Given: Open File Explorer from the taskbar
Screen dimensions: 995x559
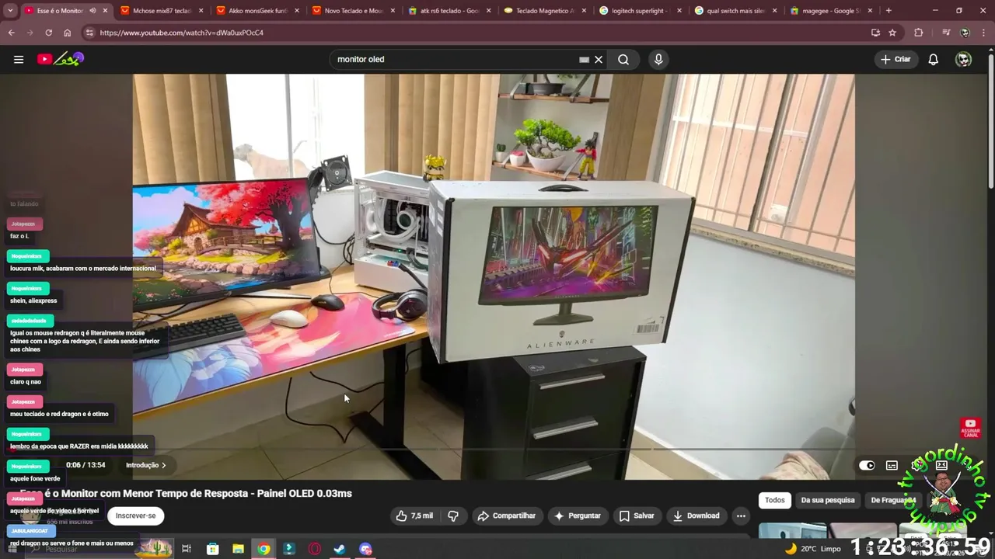Looking at the screenshot, I should click(x=238, y=549).
